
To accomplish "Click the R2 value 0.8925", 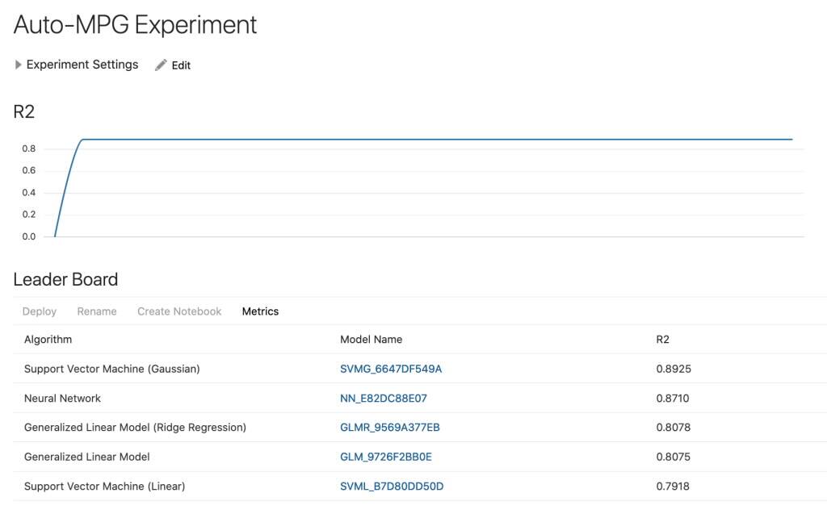I will 674,369.
